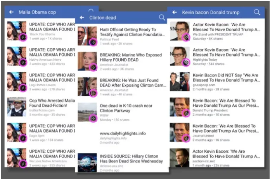Image resolution: width=270 pixels, height=179 pixels.
Task: Open the Clinton dead search field
Action: pos(103,17)
